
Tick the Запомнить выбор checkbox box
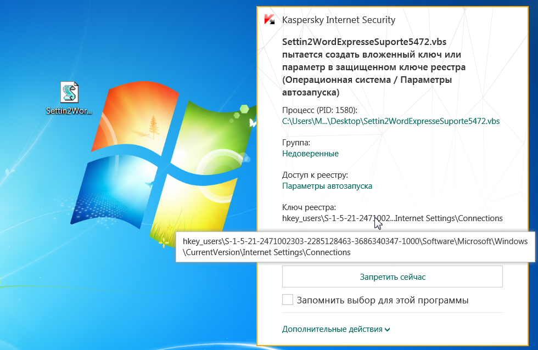tap(288, 300)
